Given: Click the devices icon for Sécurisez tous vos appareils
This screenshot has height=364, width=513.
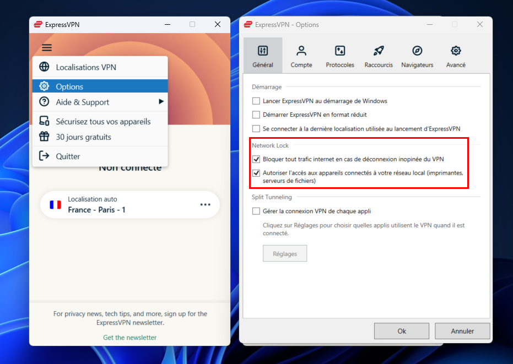Looking at the screenshot, I should (x=44, y=121).
